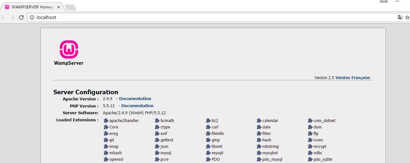The height and width of the screenshot is (163, 410).
Task: Click the Version 2.5 text
Action: [324, 78]
